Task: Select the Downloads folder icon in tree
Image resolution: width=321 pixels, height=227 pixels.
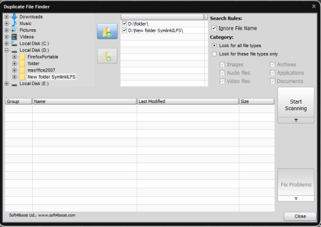Action: (14, 17)
